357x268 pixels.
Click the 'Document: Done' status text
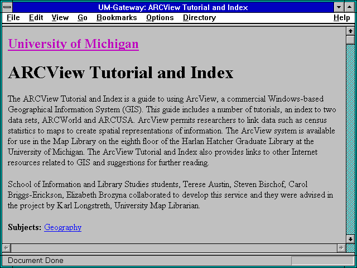(36, 261)
